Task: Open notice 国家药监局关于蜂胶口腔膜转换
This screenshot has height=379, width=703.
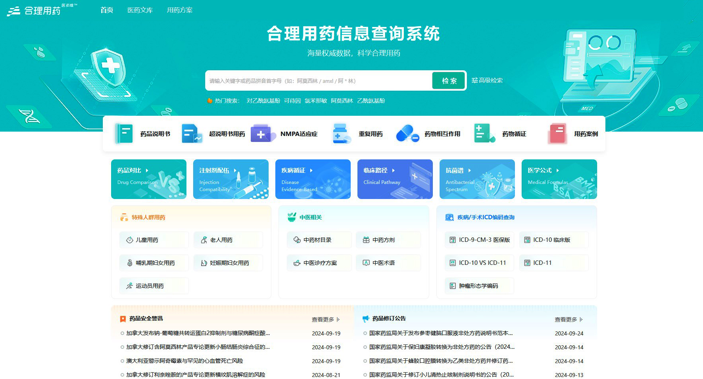Action: tap(441, 361)
